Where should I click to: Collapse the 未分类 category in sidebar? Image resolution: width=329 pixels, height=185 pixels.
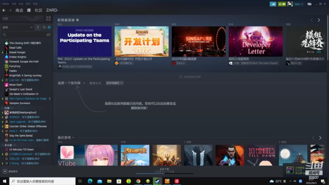coord(3,145)
